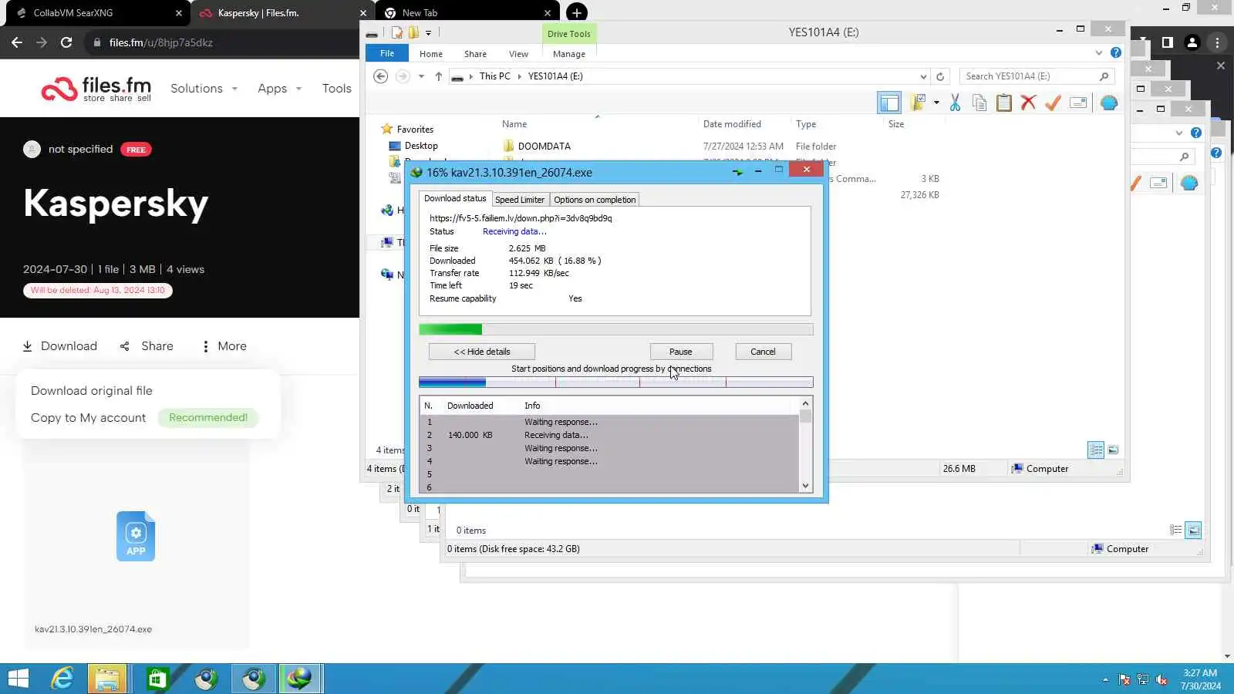Viewport: 1234px width, 694px height.
Task: Open the View ribbon tab in Explorer
Action: click(518, 54)
